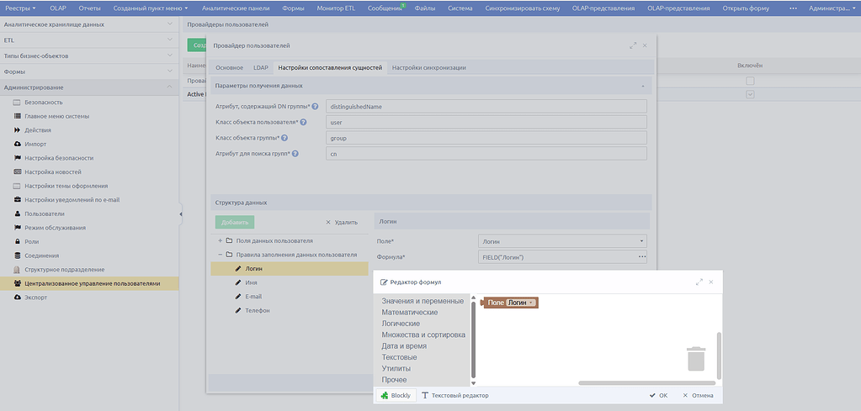Click the vertical scrollbar of Blockly workspace
This screenshot has height=411, width=861.
coord(719,355)
